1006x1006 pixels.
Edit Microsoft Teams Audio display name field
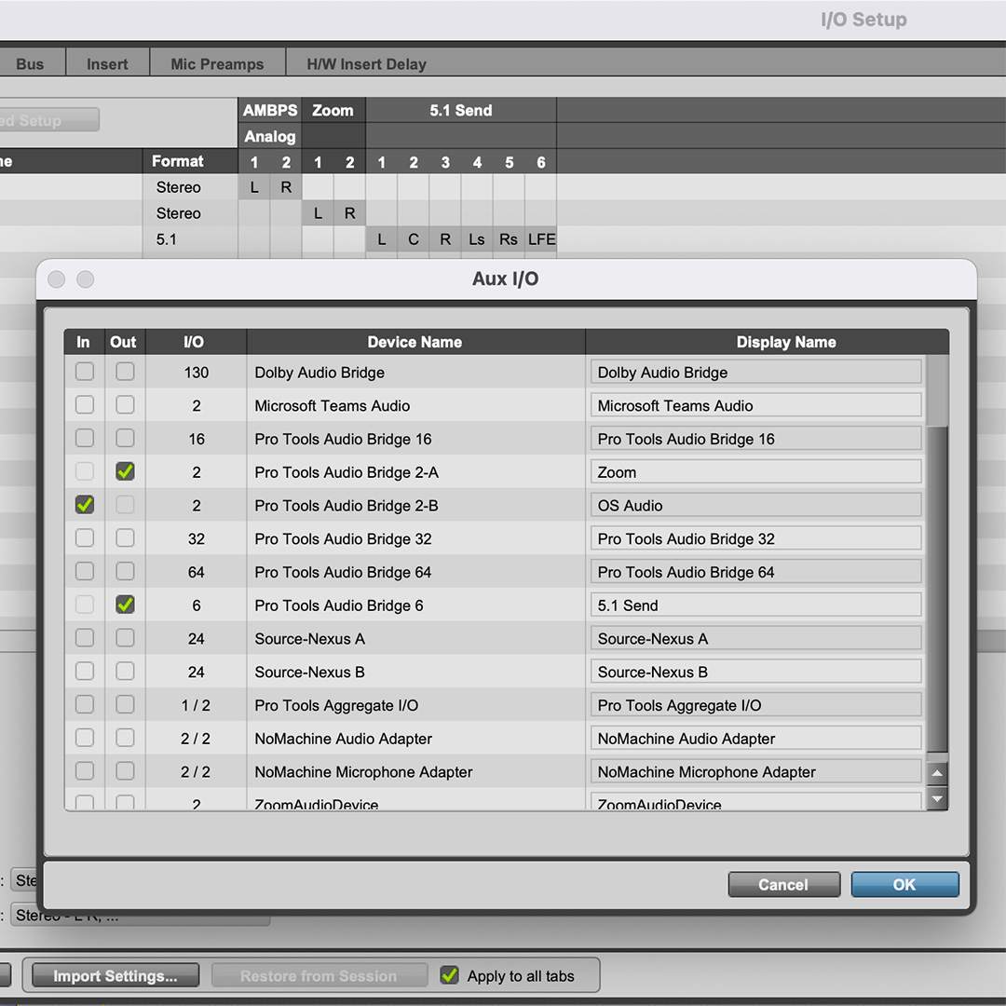tap(755, 405)
